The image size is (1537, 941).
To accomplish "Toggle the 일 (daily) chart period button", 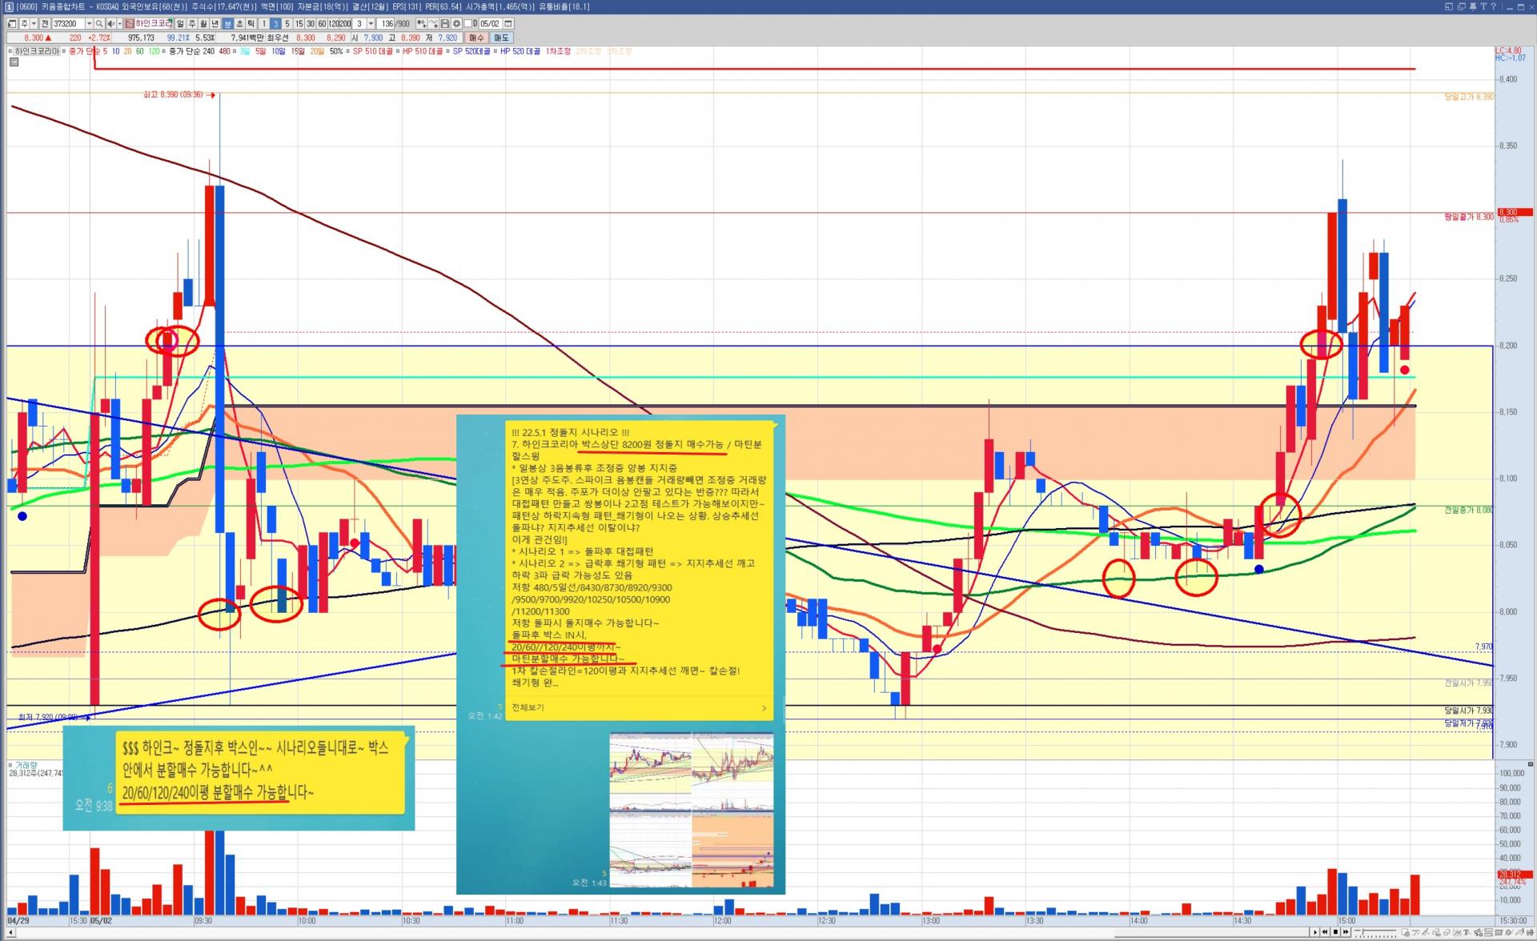I will point(180,24).
